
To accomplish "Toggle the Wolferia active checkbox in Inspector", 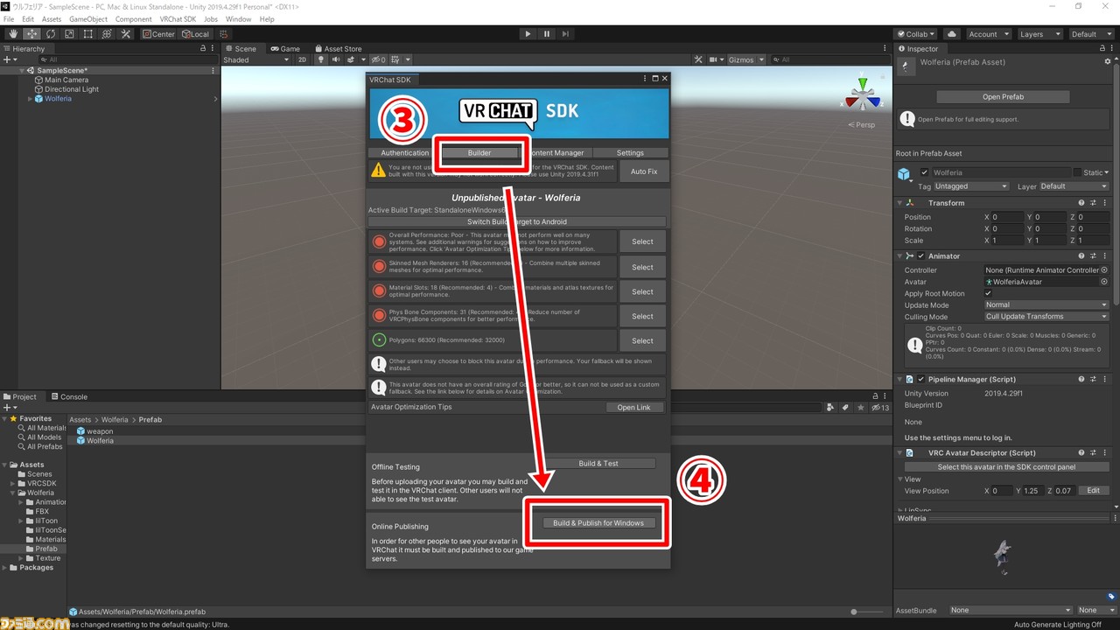I will (925, 172).
